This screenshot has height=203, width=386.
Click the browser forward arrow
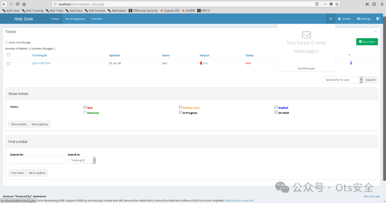[11, 4]
